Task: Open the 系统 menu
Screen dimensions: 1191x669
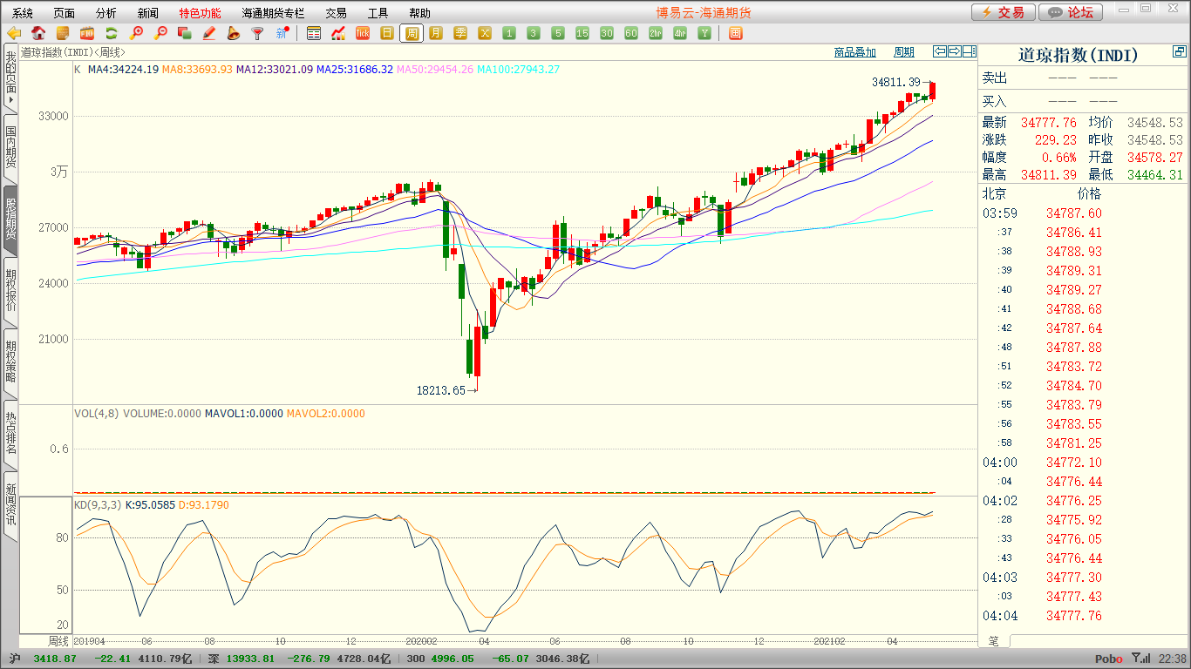Action: pos(23,13)
